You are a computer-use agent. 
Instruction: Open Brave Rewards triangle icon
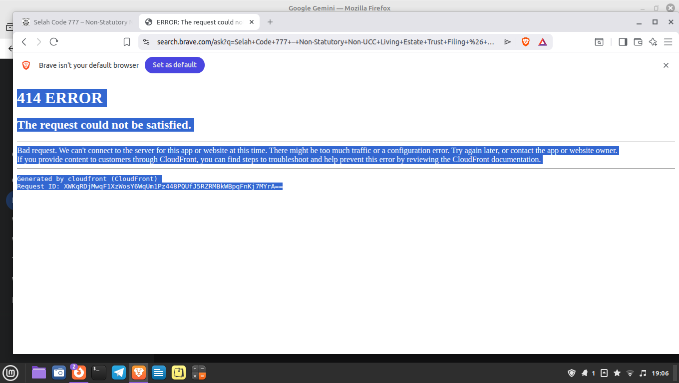(x=542, y=42)
